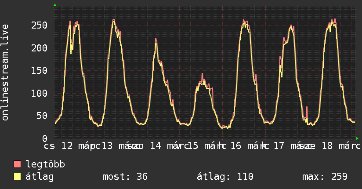Select the legtöbb legend label
Image resolution: width=362 pixels, height=189 pixels.
(x=45, y=164)
